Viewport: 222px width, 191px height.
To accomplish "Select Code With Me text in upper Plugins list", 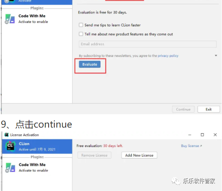I will tap(32, 16).
